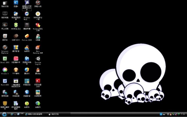Open the lion-shield security software icon

pos(5,105)
